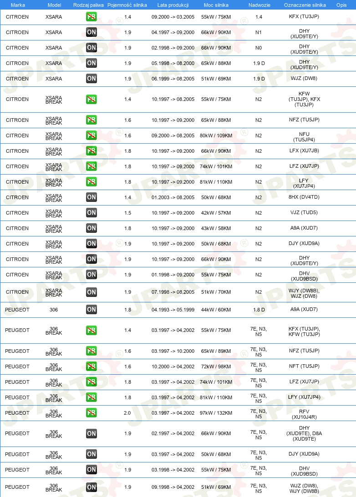Viewport: 356px width, 497px height.
Task: Click the Oznaczenie silnika column header
Action: pos(305,5)
